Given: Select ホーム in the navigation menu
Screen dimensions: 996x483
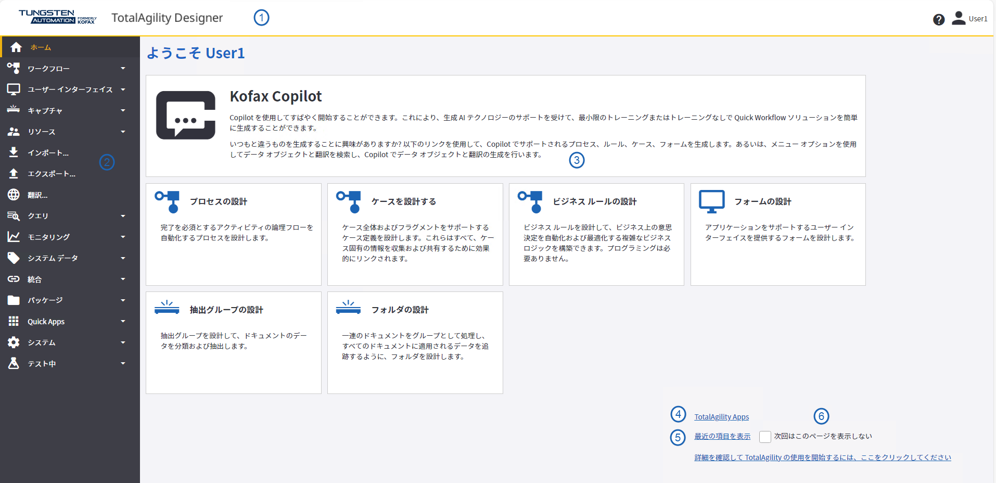Looking at the screenshot, I should pyautogui.click(x=40, y=47).
